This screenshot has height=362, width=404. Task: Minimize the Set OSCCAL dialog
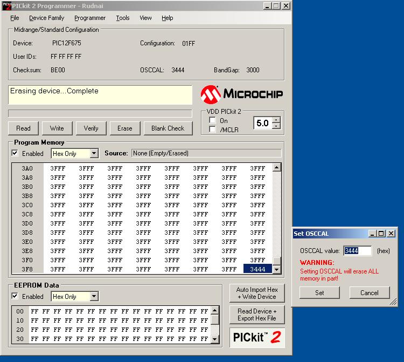[372, 234]
